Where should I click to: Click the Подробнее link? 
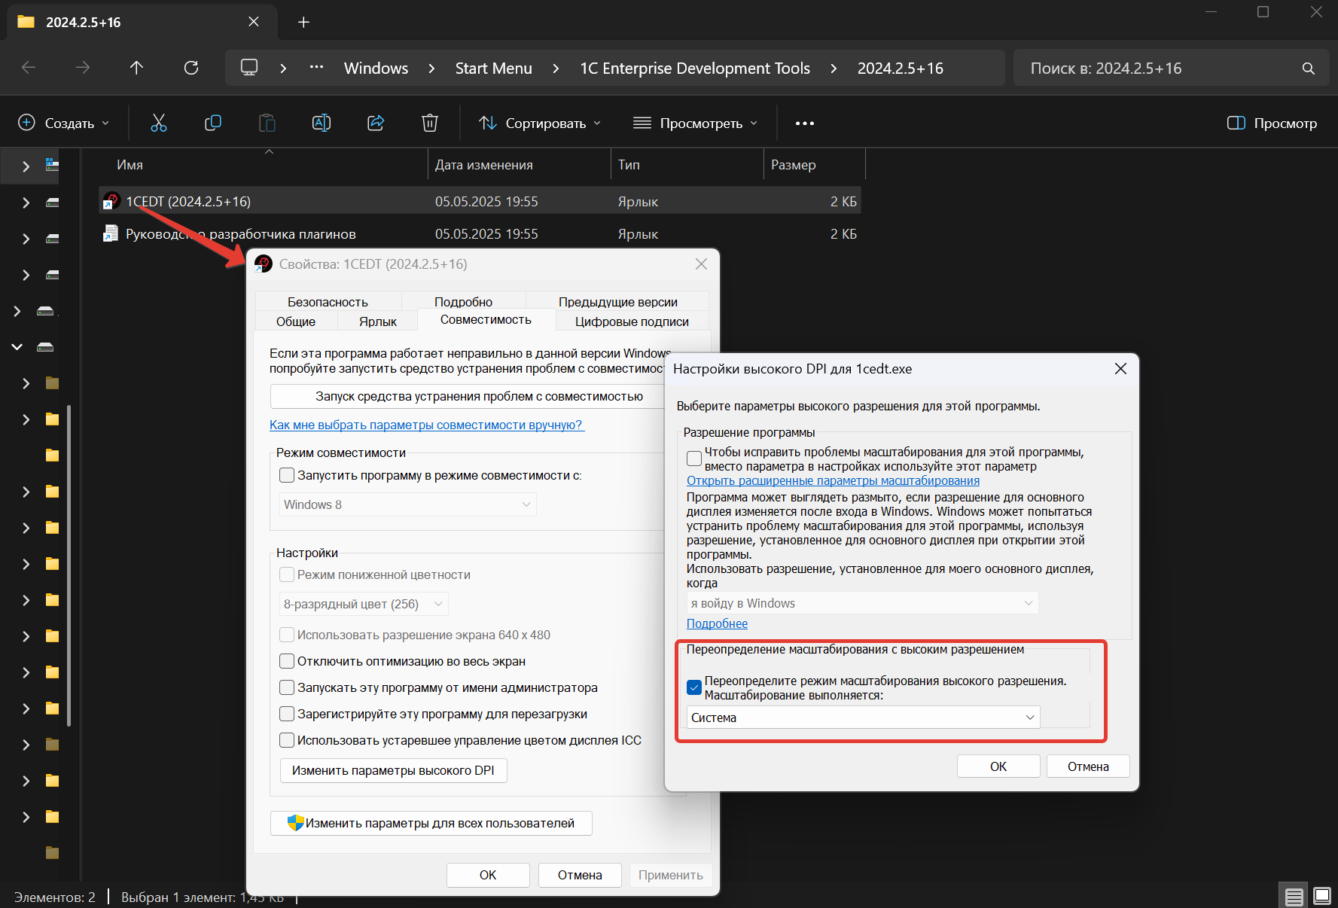[x=717, y=623]
